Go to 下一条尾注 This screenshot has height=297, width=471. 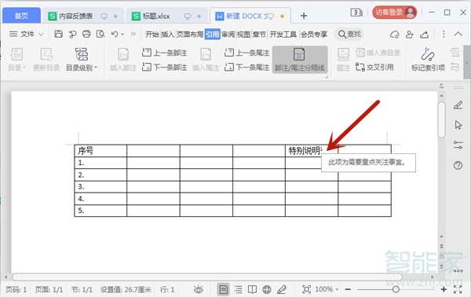point(246,67)
